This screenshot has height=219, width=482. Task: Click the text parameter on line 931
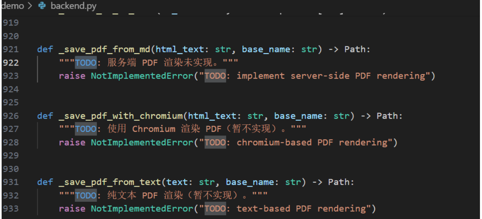[x=177, y=182]
